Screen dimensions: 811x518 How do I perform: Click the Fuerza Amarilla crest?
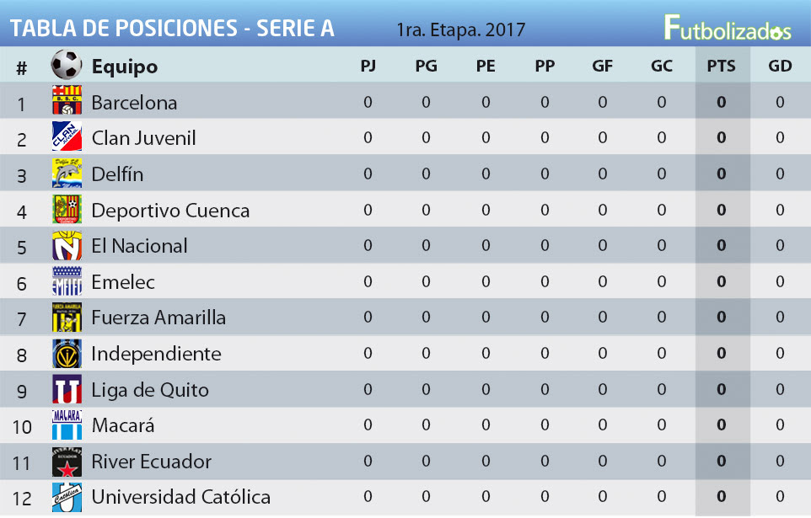pyautogui.click(x=67, y=317)
